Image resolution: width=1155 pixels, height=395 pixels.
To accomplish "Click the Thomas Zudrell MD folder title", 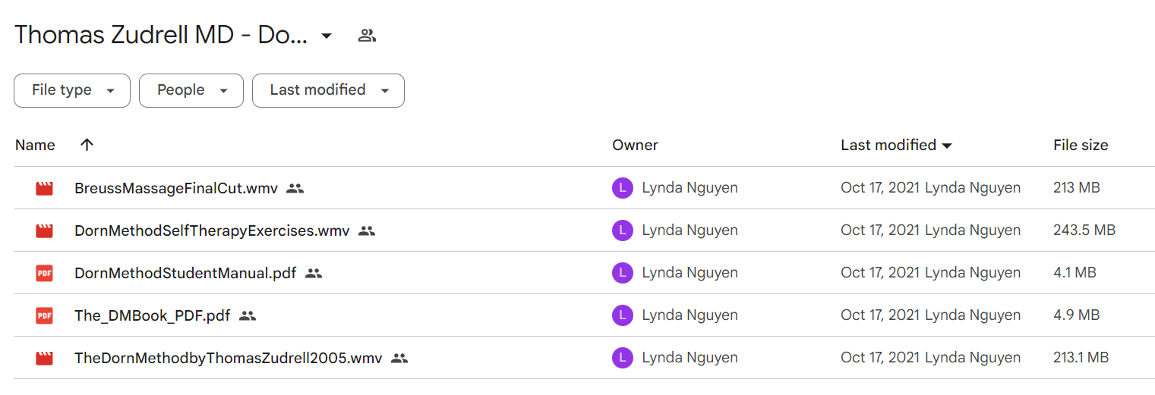I will [161, 35].
